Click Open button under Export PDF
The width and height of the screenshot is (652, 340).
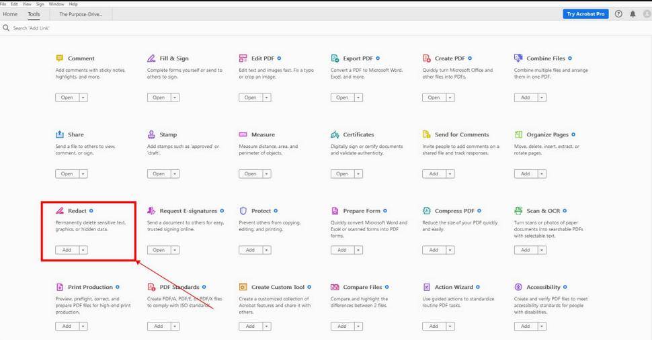pos(342,97)
